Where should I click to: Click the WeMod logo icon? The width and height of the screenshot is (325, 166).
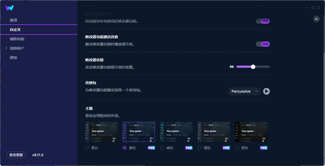(x=9, y=8)
